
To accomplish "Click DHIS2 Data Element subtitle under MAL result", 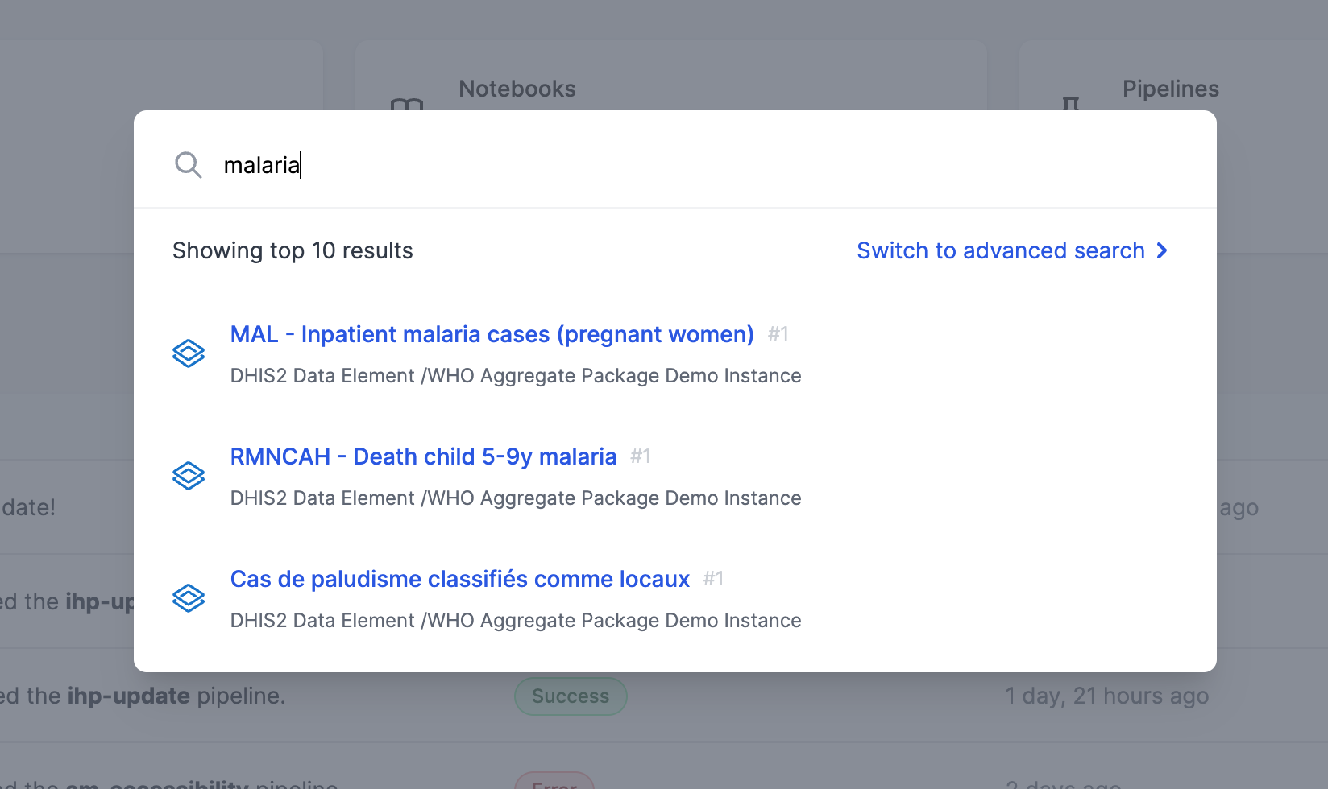I will [x=516, y=376].
